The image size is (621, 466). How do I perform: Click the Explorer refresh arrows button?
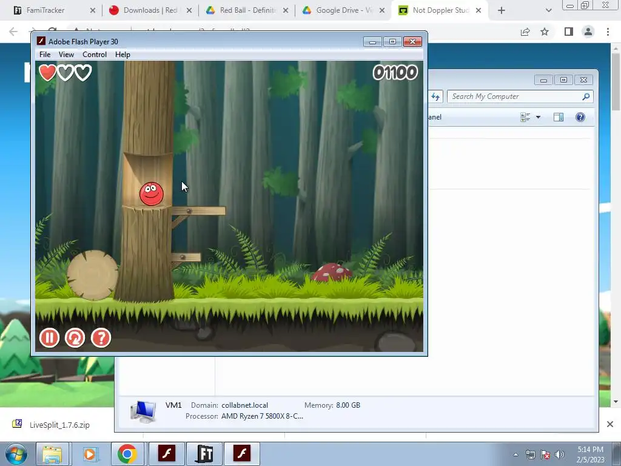[435, 96]
